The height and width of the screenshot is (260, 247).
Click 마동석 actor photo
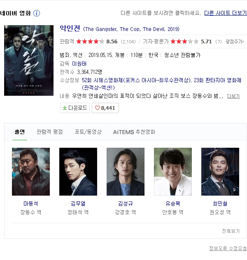[31, 172]
